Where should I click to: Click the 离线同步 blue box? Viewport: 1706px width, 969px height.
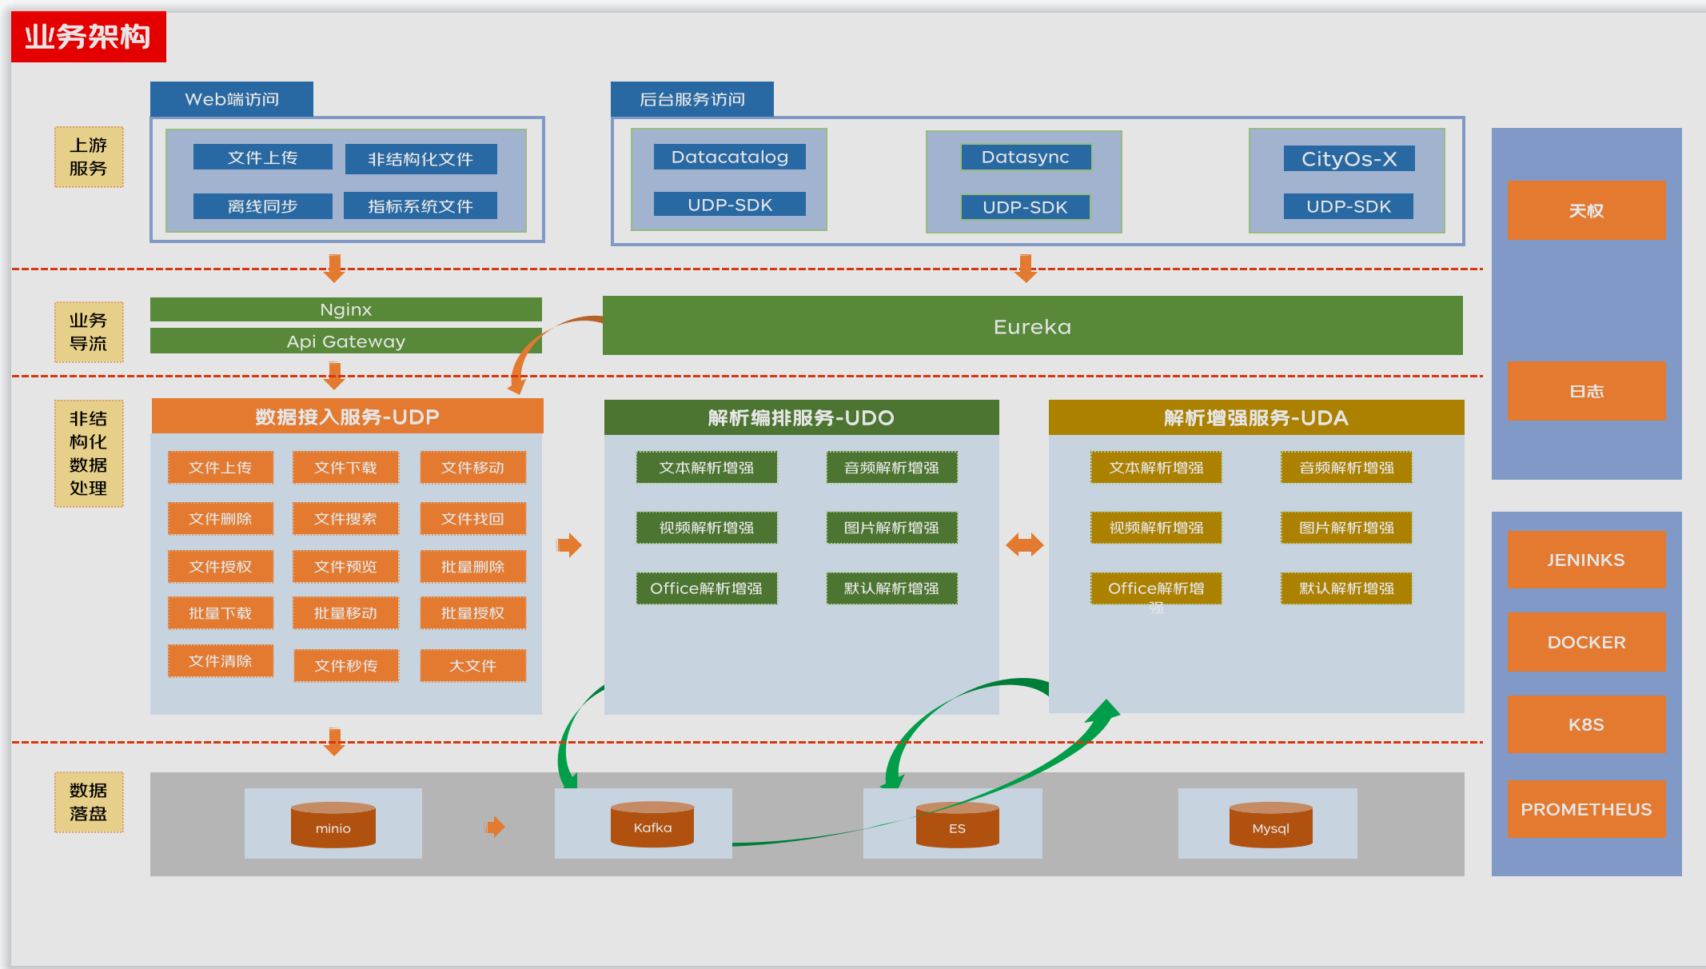coord(263,206)
